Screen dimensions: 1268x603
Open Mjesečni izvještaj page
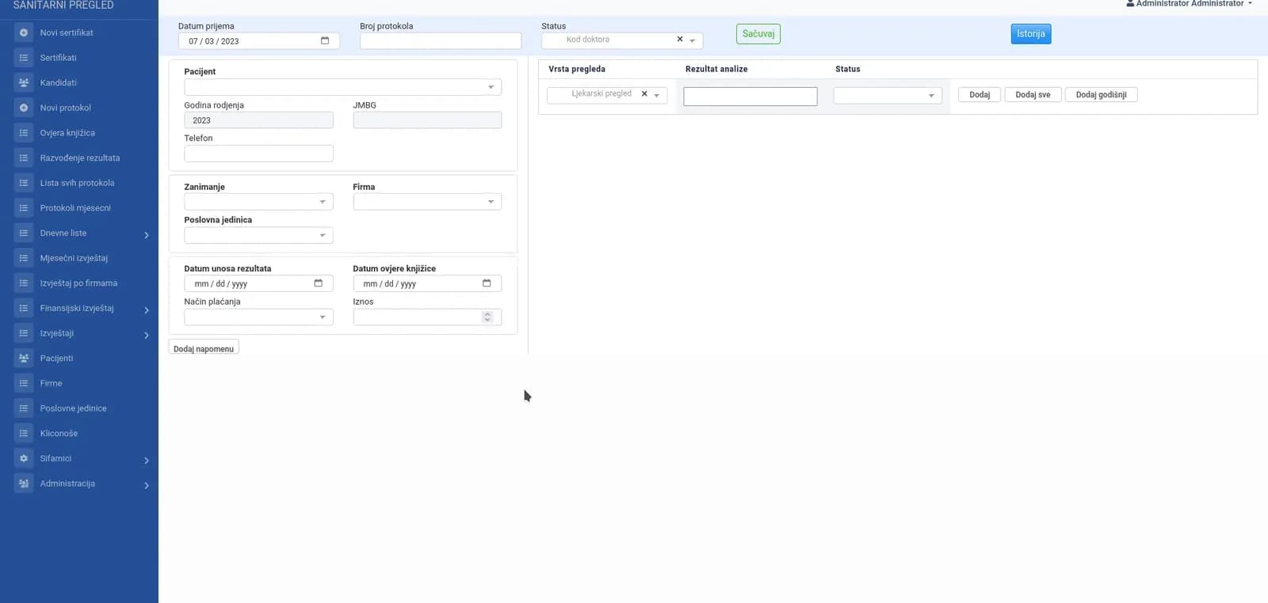(74, 258)
